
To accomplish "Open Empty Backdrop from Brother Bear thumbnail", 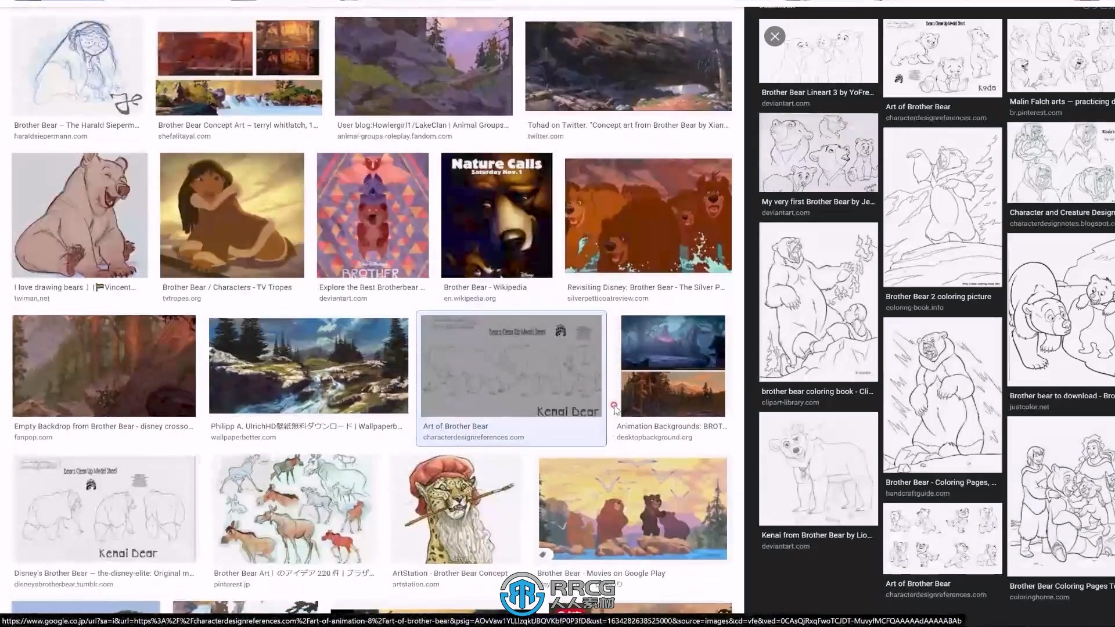I will pos(104,366).
